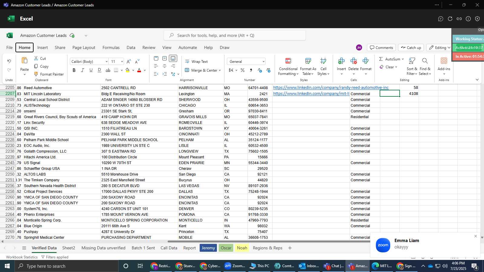Viewport: 484px width, 272px height.
Task: Toggle Wrap Text
Action: pyautogui.click(x=197, y=61)
